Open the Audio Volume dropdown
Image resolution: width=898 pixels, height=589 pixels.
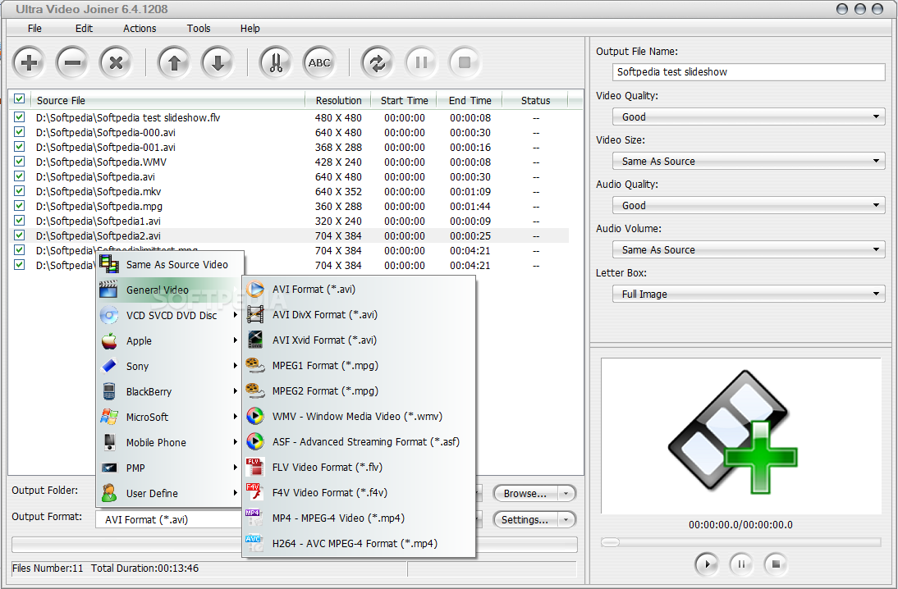(x=749, y=249)
